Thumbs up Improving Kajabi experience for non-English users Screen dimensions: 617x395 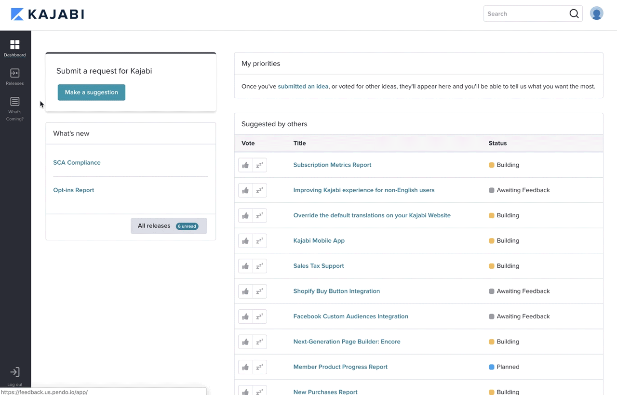(245, 190)
